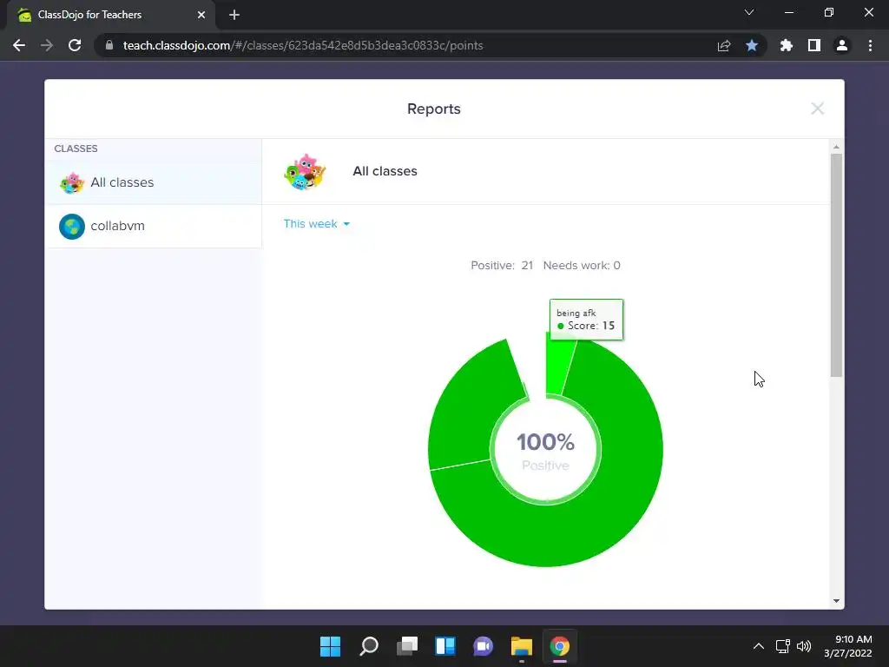The width and height of the screenshot is (889, 667).
Task: Open the tab search chevron
Action: tap(749, 12)
